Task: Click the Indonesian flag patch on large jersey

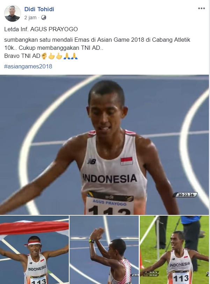Action: click(x=126, y=161)
